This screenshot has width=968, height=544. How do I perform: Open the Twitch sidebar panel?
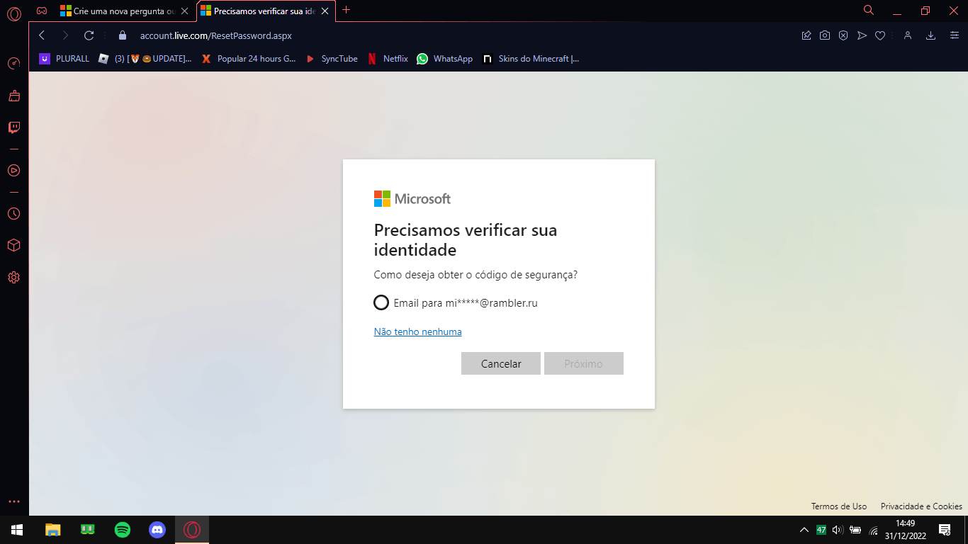coord(13,127)
